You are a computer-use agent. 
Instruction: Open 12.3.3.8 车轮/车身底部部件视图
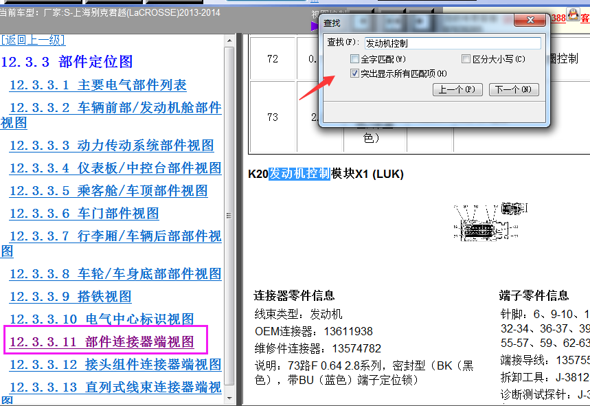click(115, 274)
